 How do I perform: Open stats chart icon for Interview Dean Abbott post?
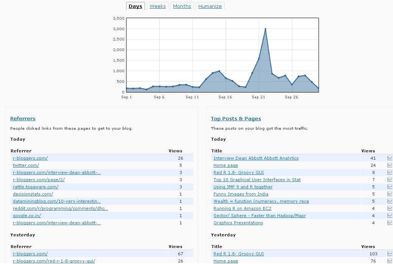click(x=390, y=158)
